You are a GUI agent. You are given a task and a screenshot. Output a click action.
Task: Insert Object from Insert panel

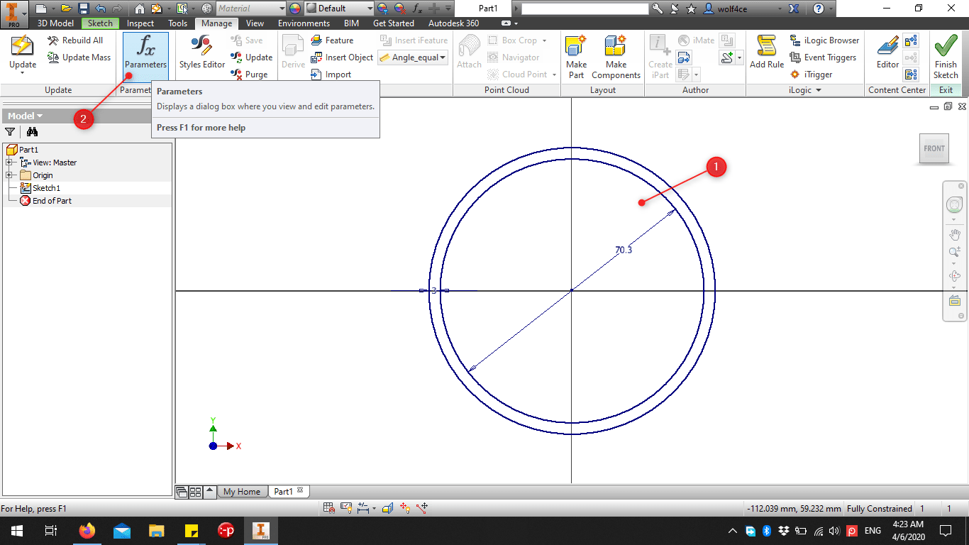point(343,57)
